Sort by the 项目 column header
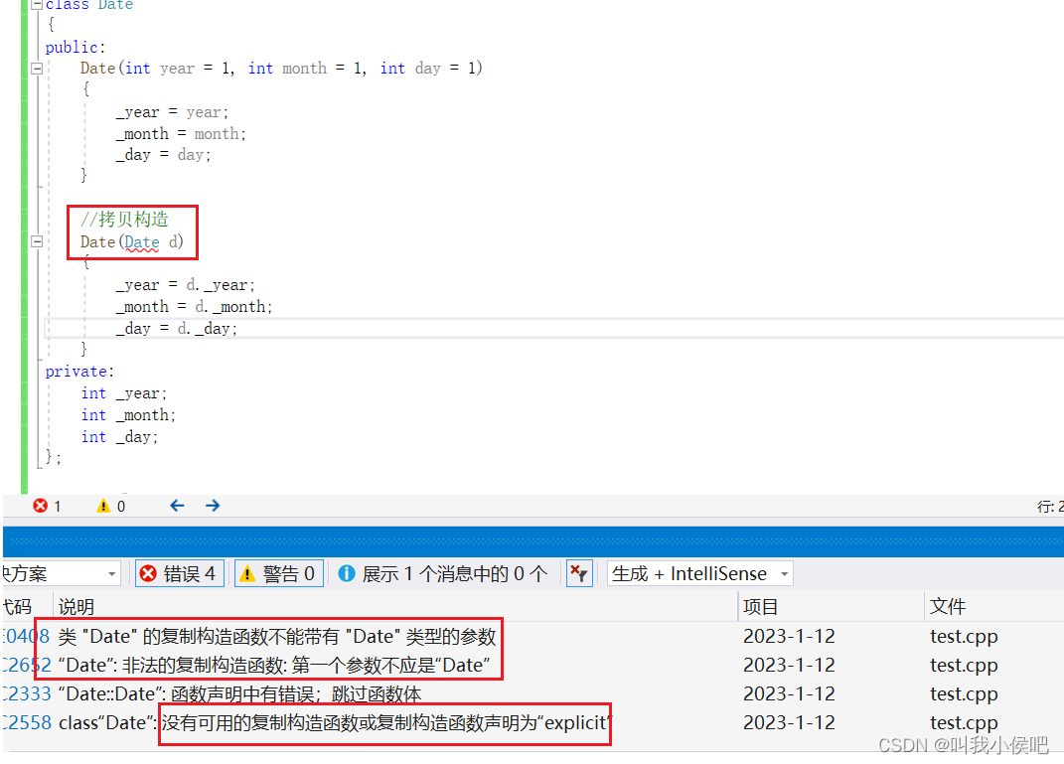 point(760,607)
